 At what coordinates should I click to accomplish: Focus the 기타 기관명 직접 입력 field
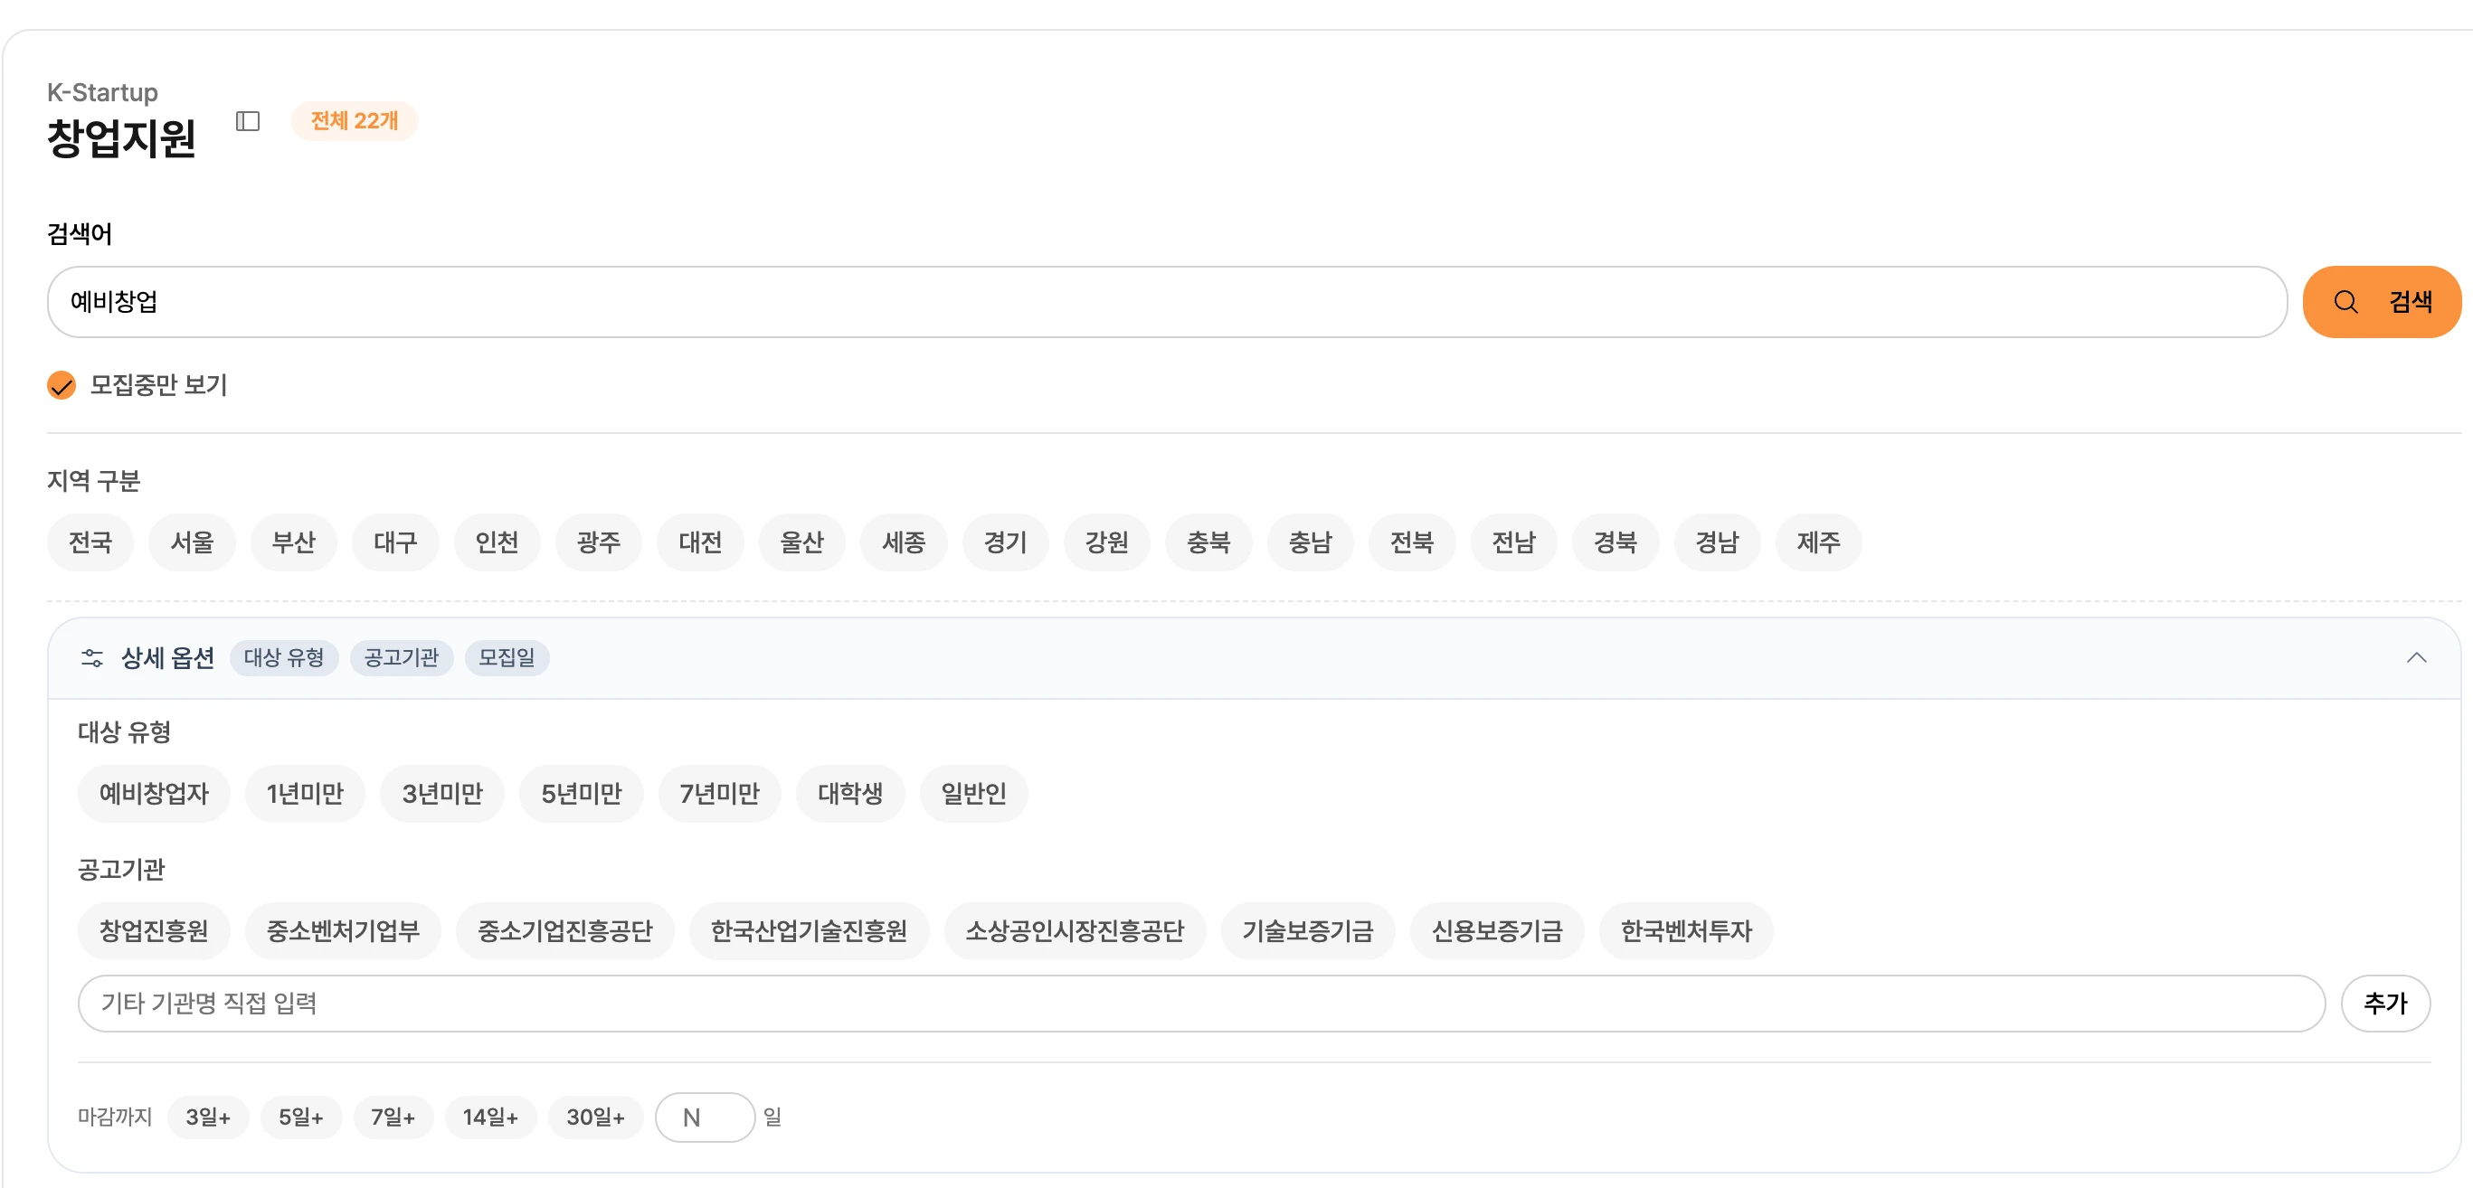1200,1004
